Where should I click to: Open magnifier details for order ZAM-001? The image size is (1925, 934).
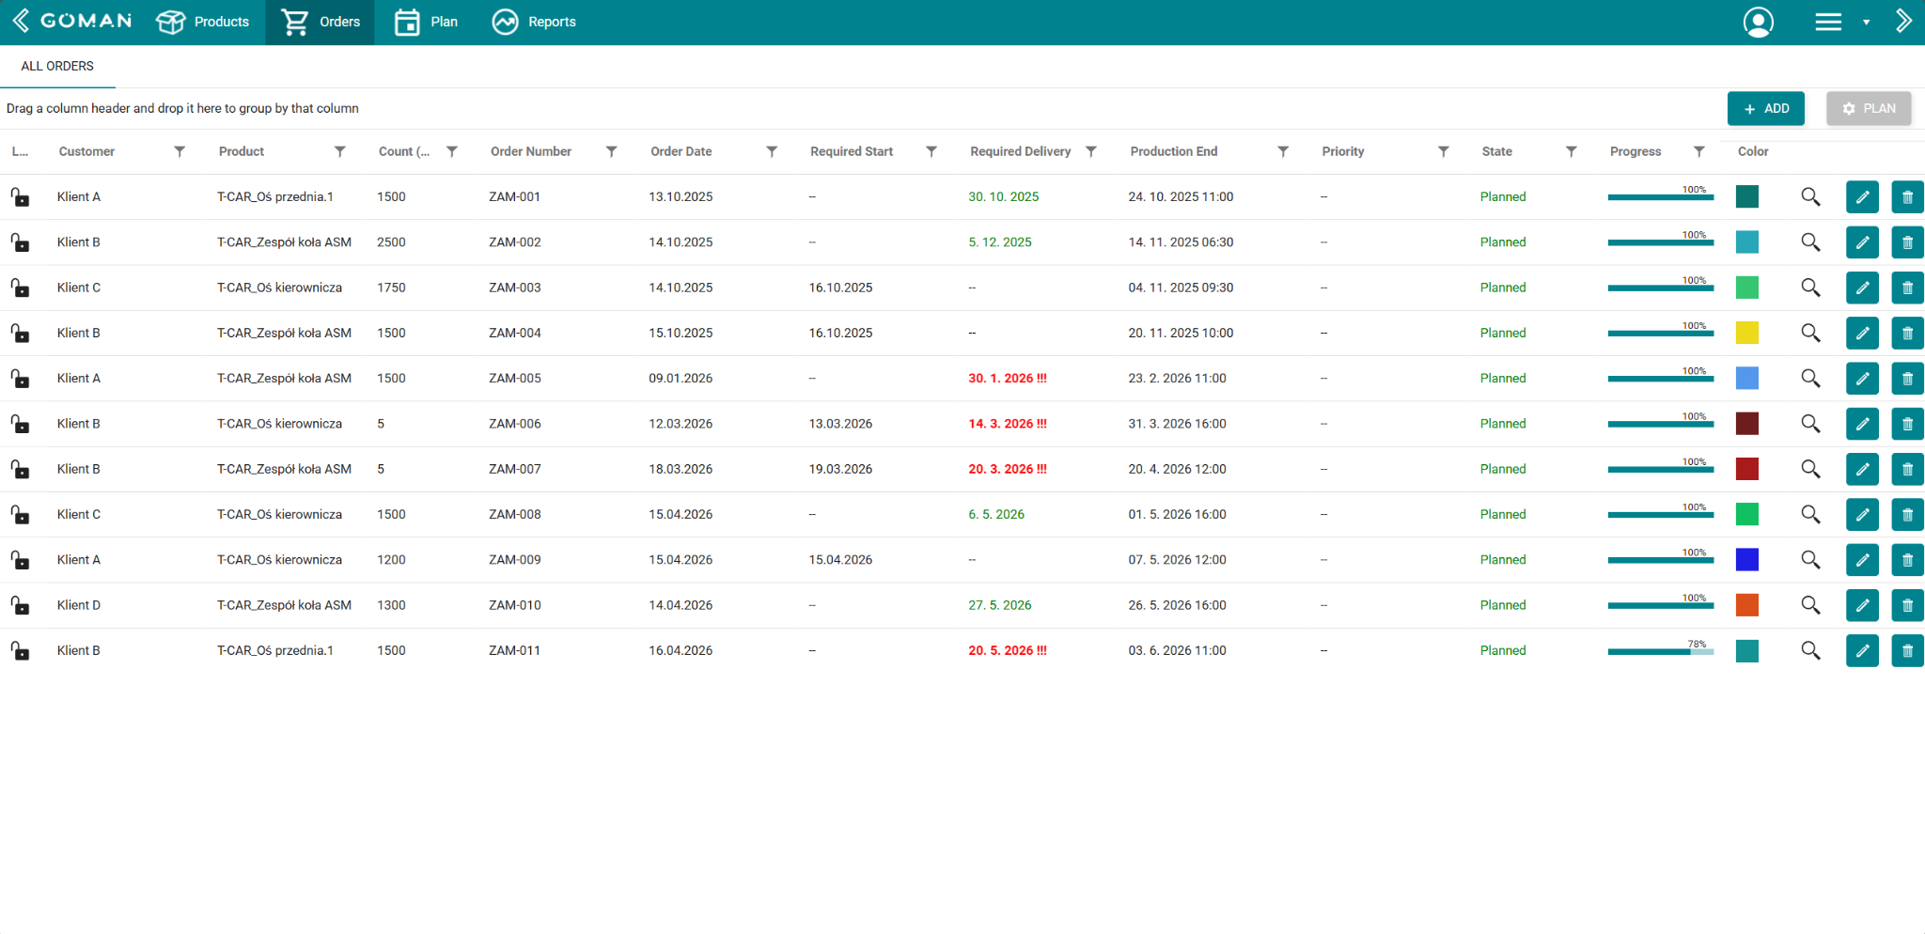[x=1810, y=197]
